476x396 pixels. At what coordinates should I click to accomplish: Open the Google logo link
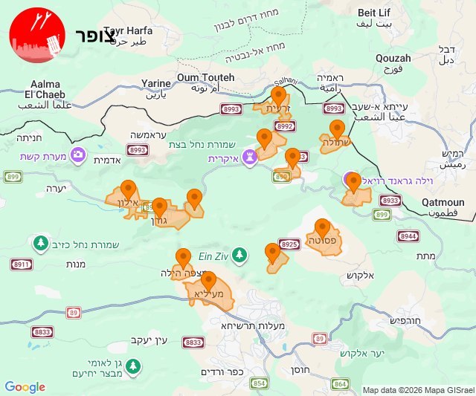tap(25, 387)
